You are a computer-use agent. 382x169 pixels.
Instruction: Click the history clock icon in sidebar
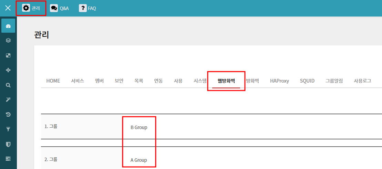point(8,115)
